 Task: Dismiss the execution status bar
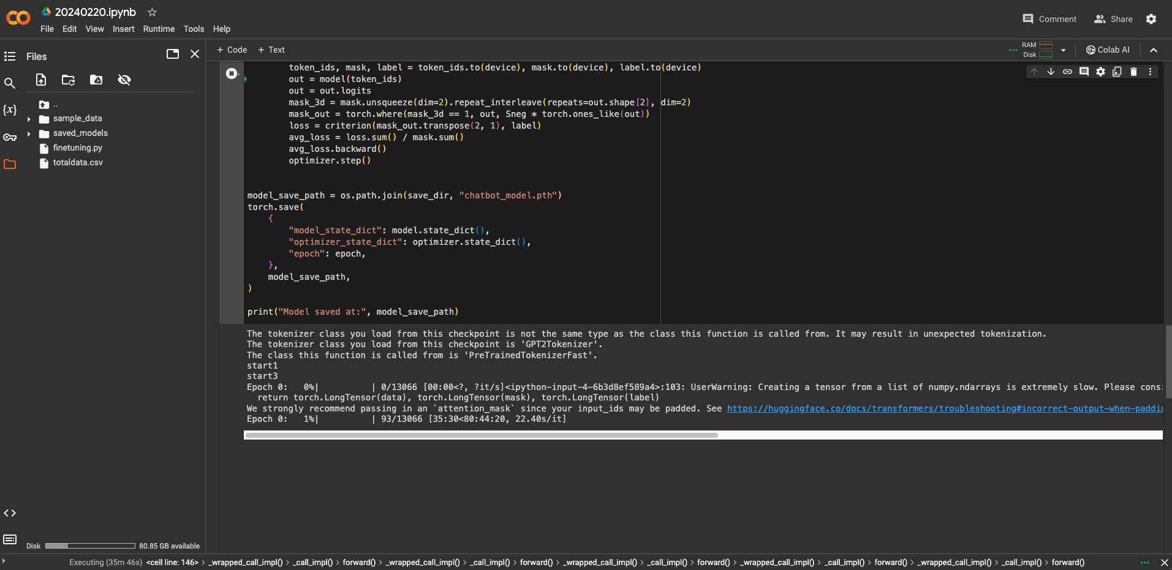(x=1165, y=563)
